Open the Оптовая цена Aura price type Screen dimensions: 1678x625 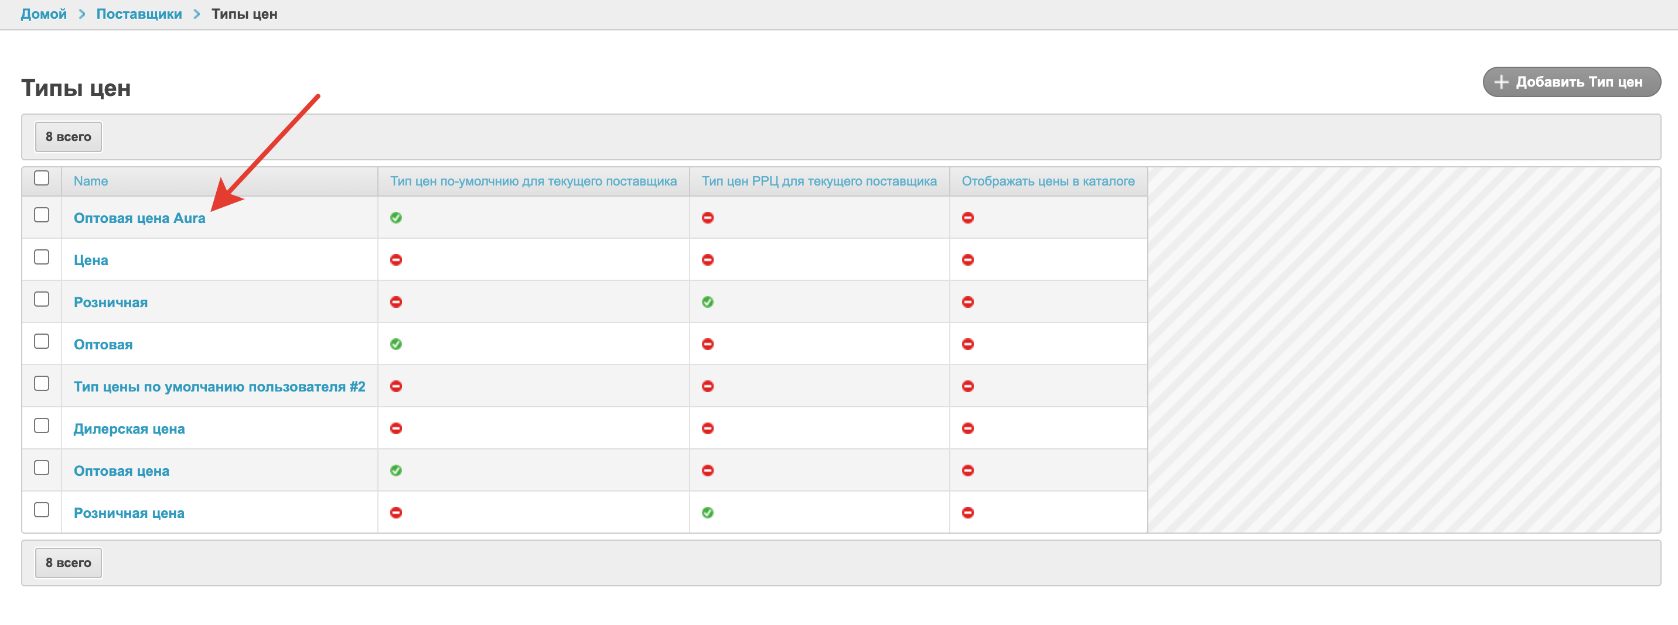click(x=139, y=218)
